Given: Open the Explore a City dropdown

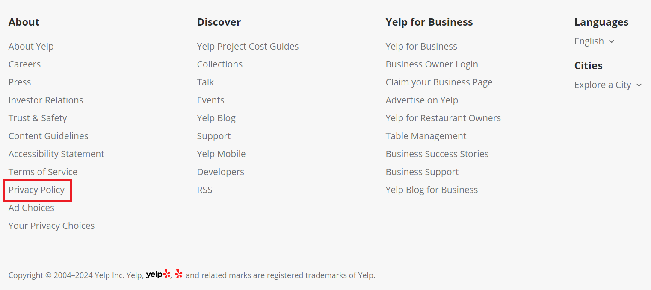Looking at the screenshot, I should [x=608, y=85].
